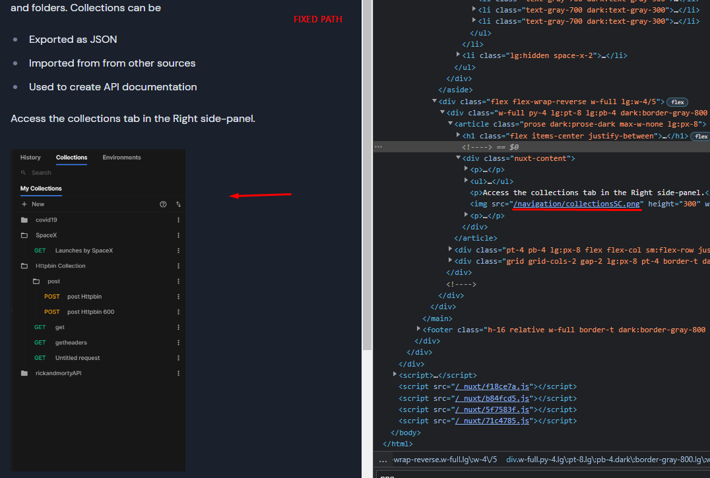Open the /_nuxt/5f7583f.js script link

[492, 409]
